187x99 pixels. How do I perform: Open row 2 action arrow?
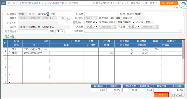9,59
